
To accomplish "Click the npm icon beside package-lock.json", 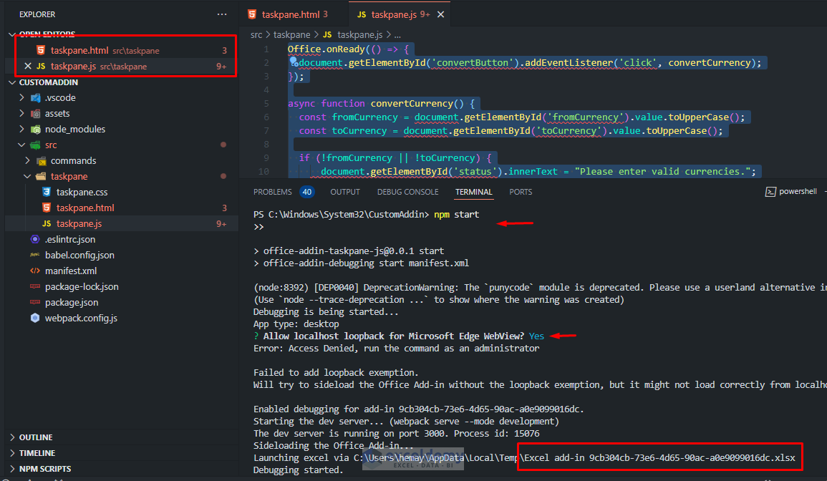I will (x=35, y=286).
